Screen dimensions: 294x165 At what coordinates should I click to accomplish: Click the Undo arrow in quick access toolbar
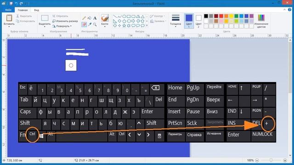[16, 3]
